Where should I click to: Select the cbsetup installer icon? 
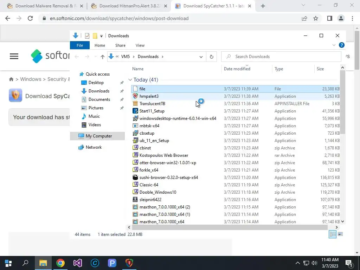point(135,133)
